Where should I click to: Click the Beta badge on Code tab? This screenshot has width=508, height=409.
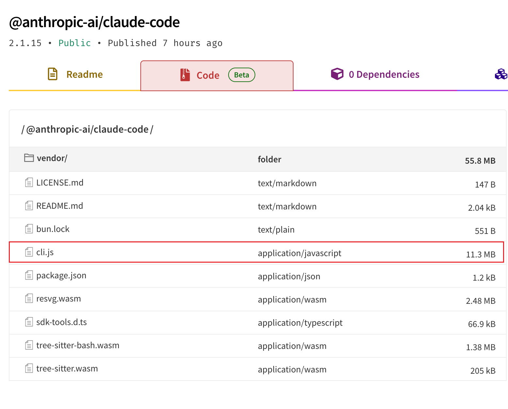click(x=242, y=75)
